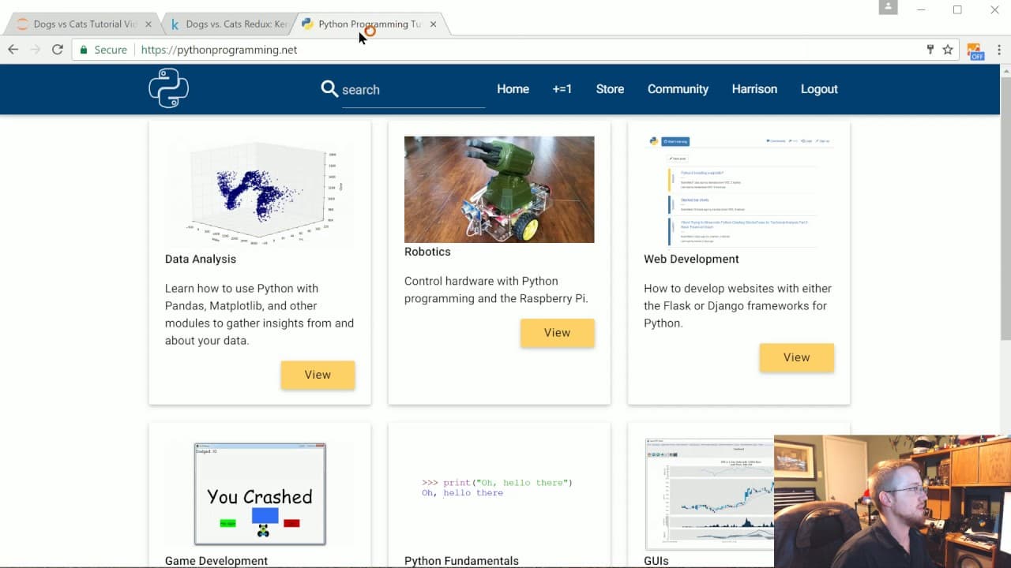Image resolution: width=1011 pixels, height=568 pixels.
Task: Click the Robotics card title
Action: click(x=427, y=252)
